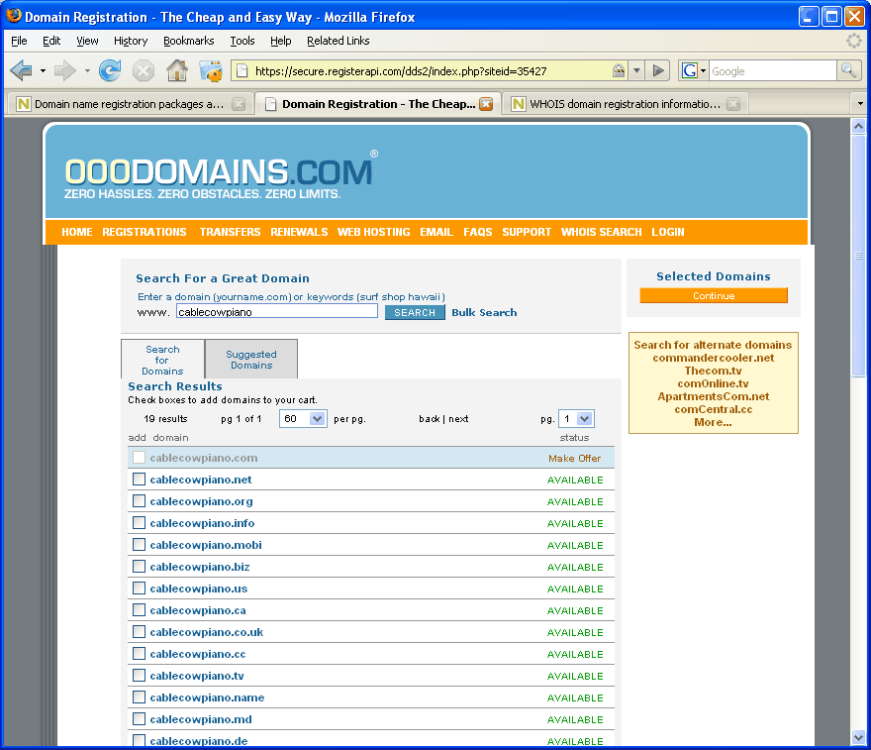The image size is (871, 750).
Task: Check the cablecowpiano.biz checkbox
Action: 139,566
